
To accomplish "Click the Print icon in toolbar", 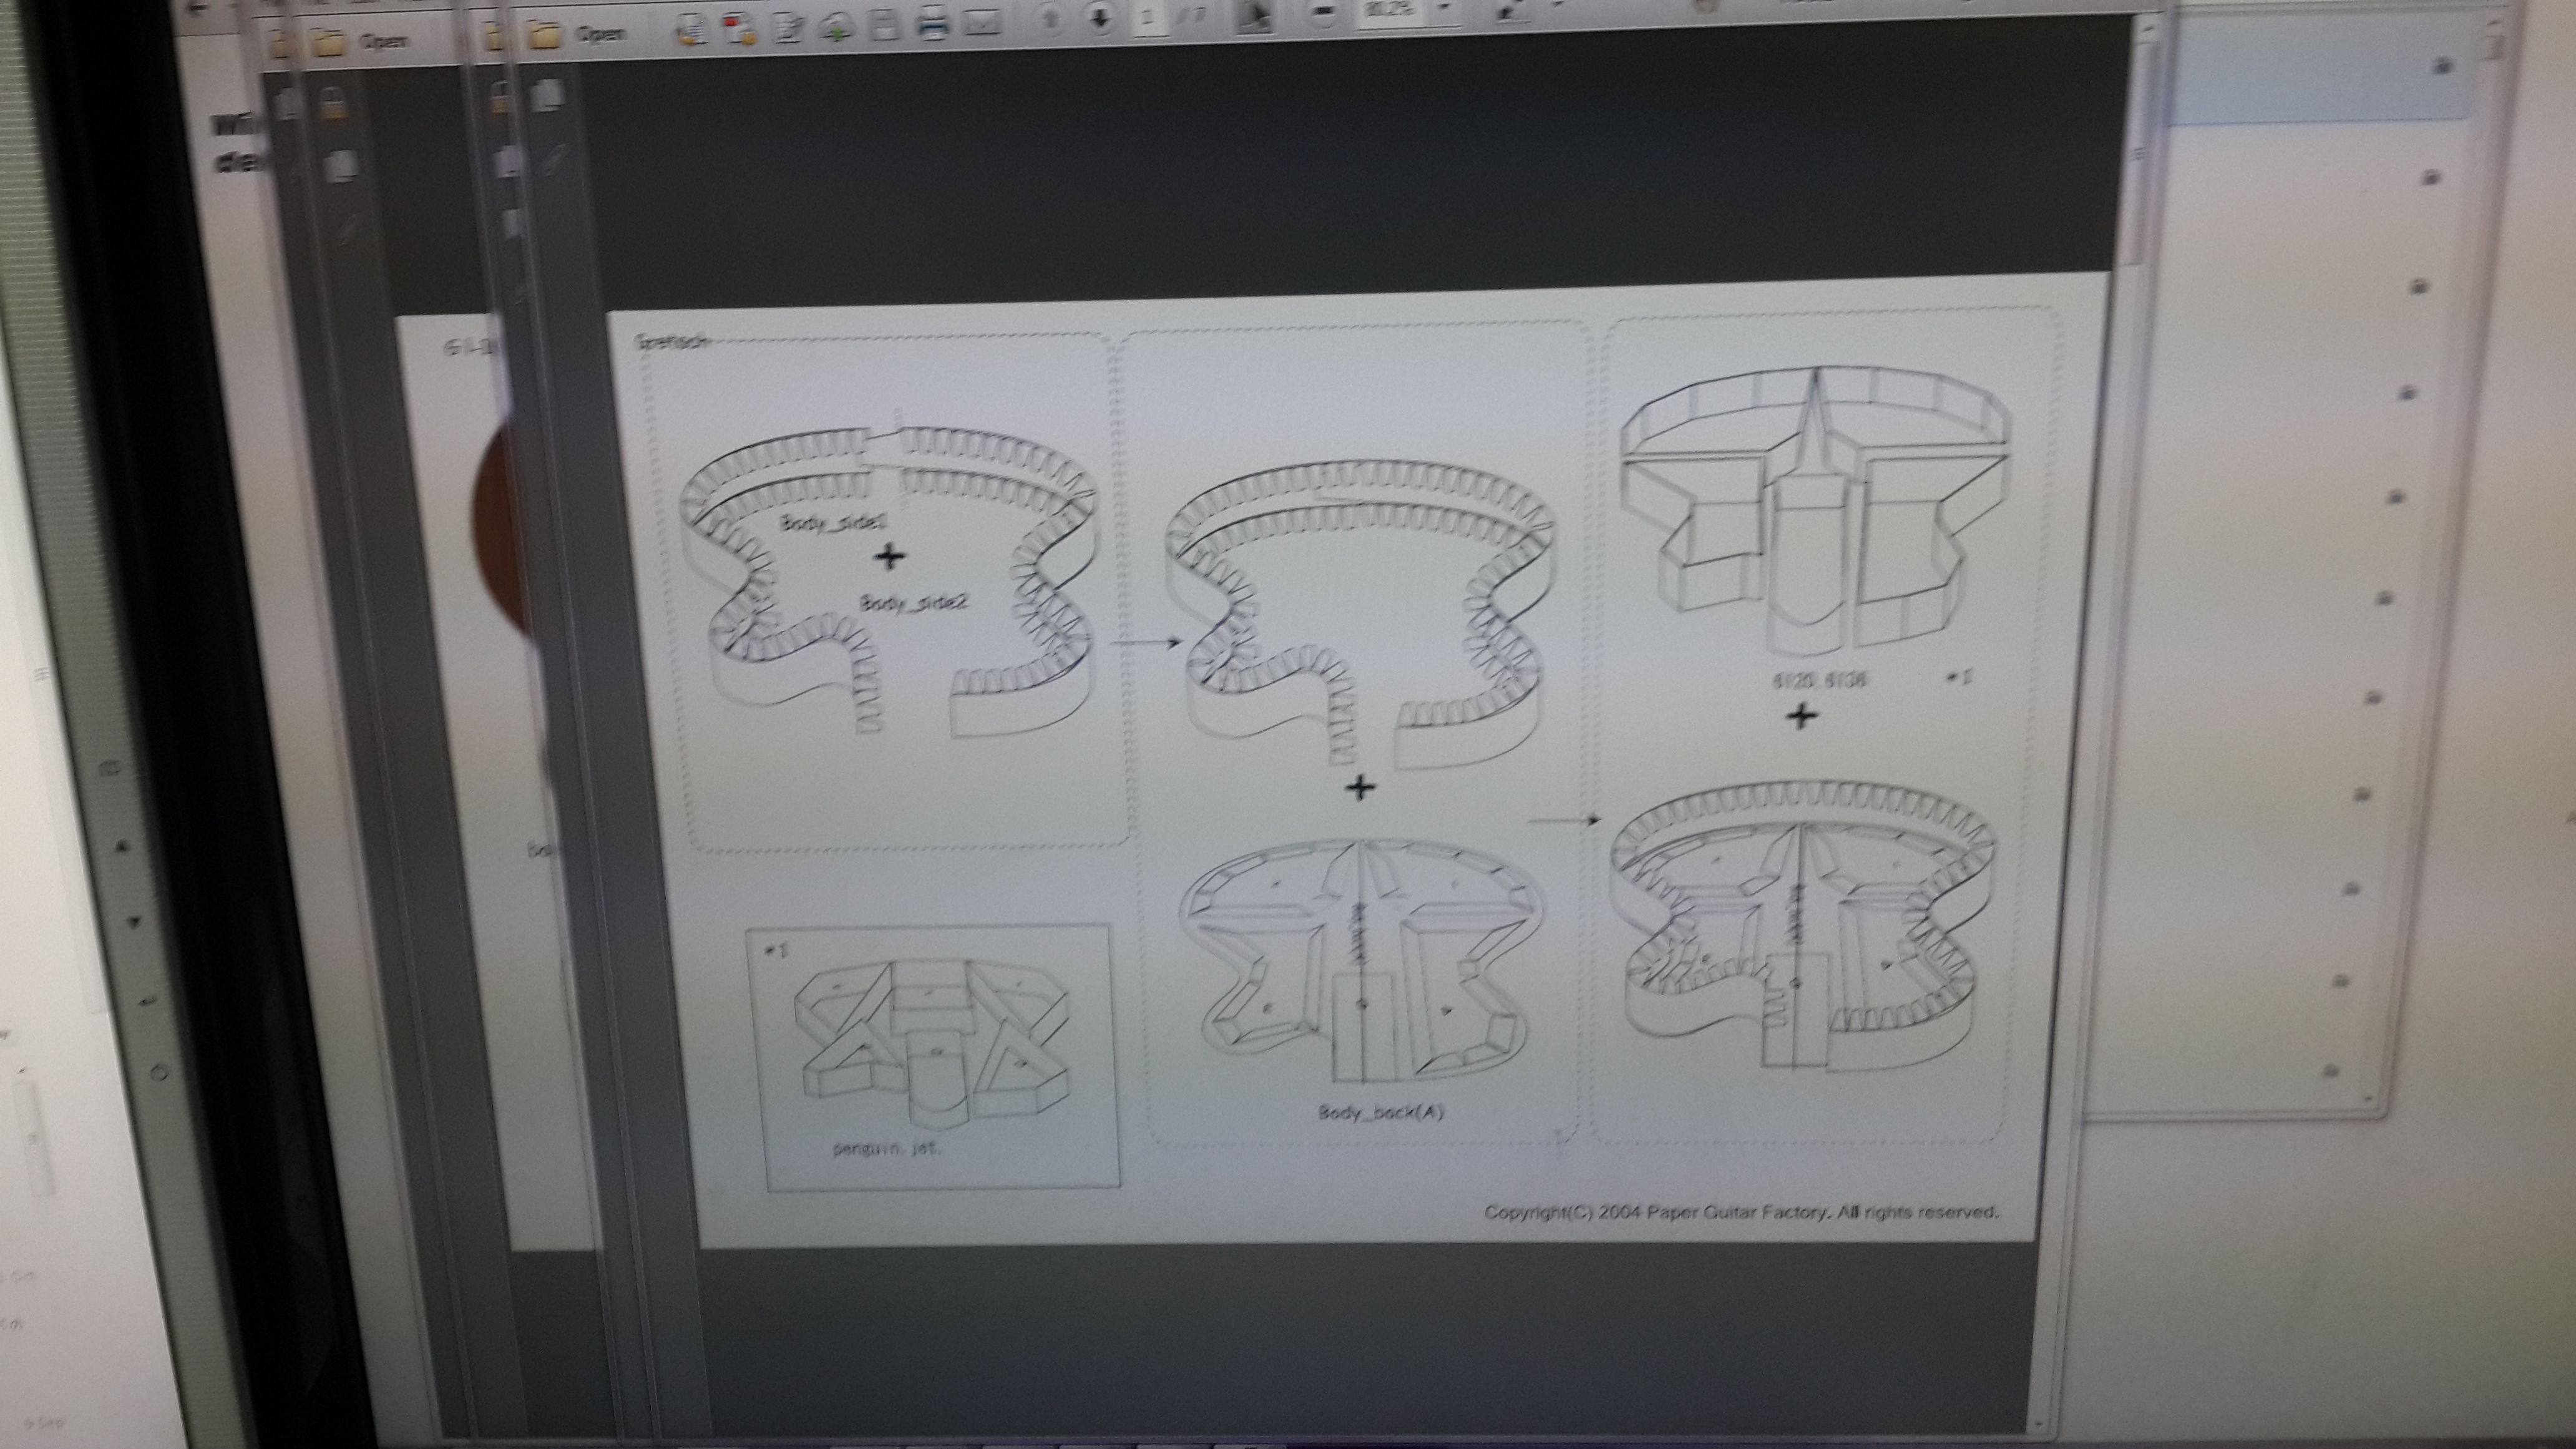I will pos(933,24).
